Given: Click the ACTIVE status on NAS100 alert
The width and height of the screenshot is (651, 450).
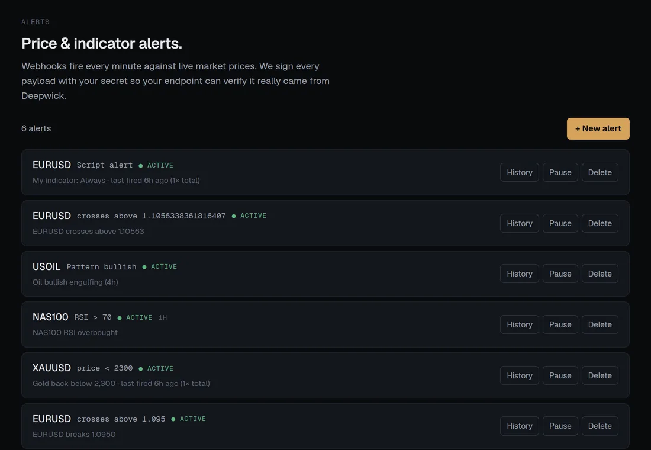Looking at the screenshot, I should (139, 318).
